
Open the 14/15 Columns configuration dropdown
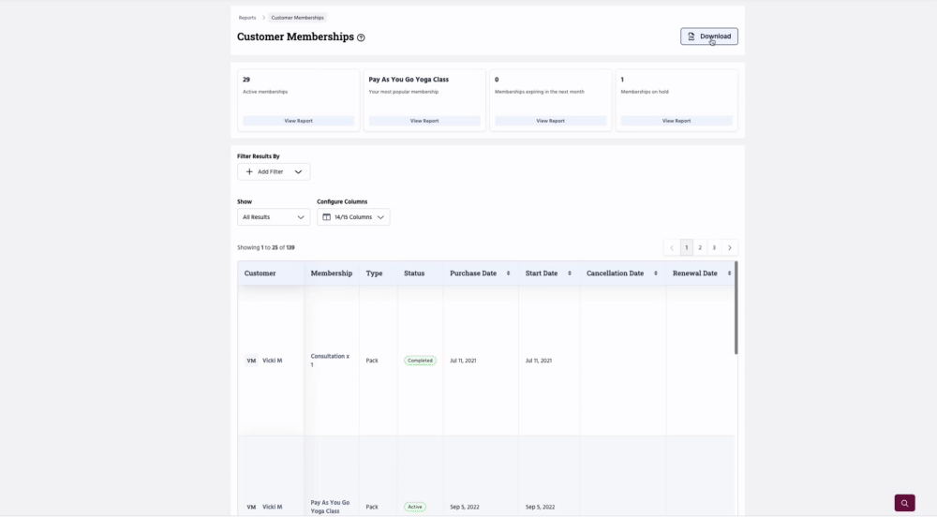[353, 217]
